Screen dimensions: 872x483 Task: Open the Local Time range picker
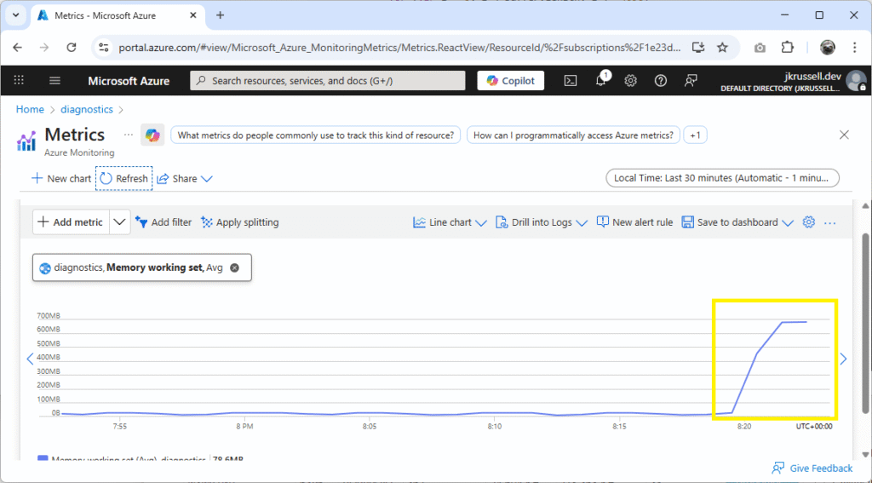click(x=722, y=178)
